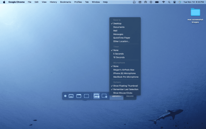206x129 pixels.
Task: Toggle Show Floating Thumbnail option
Action: [x=125, y=86]
